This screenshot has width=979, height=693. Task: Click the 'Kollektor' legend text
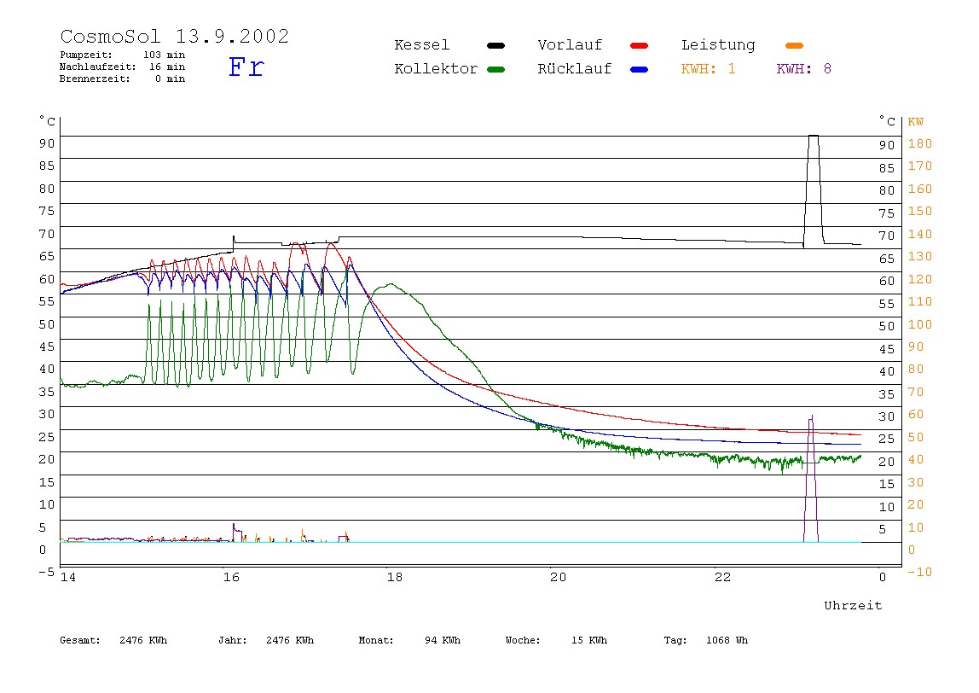[436, 69]
